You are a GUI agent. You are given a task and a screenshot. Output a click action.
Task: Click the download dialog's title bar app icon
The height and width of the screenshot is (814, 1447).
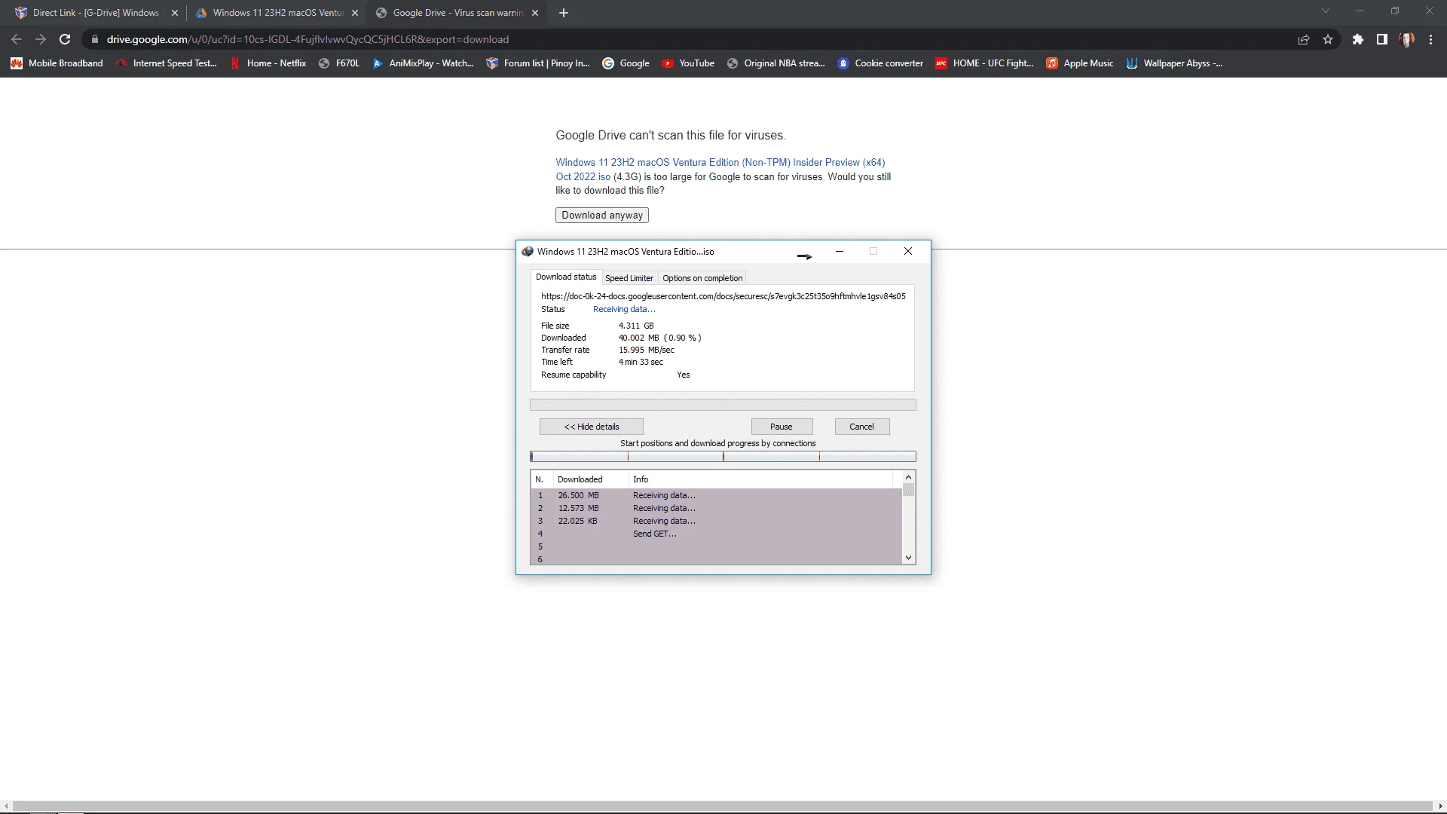(528, 252)
